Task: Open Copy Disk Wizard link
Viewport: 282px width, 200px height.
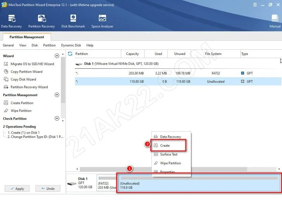Action: pos(23,80)
